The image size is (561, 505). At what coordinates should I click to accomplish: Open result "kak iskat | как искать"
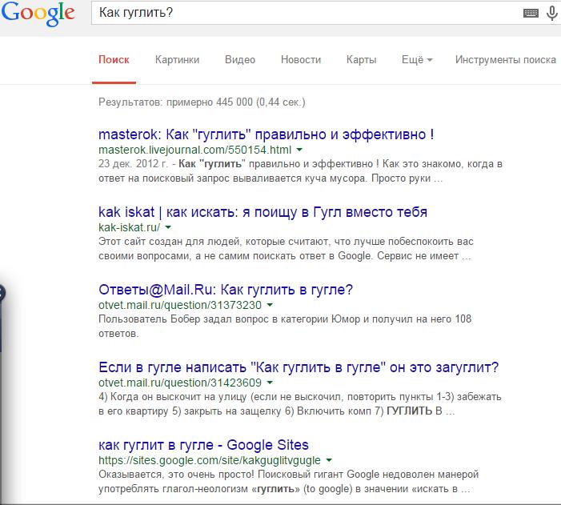262,212
